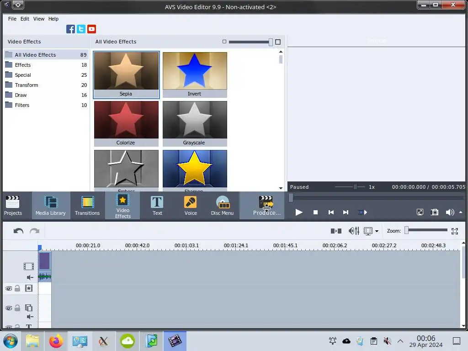Open the File menu
Viewport: 468px width, 351px height.
point(12,19)
